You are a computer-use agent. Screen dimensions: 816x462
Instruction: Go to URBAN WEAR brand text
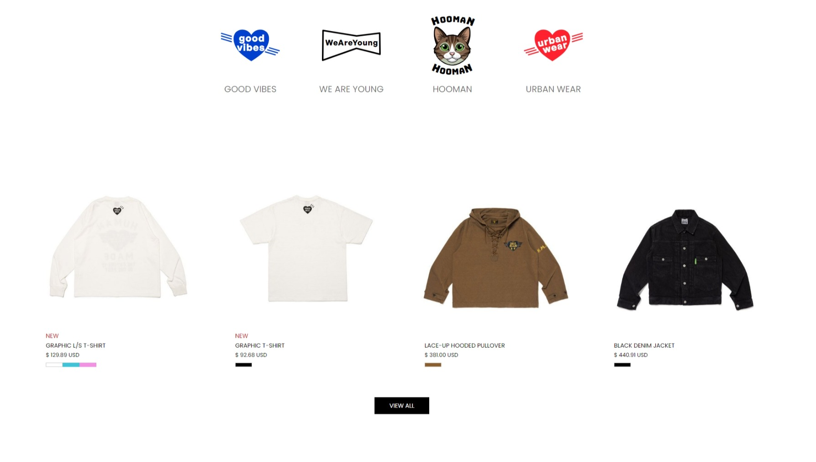pyautogui.click(x=553, y=89)
